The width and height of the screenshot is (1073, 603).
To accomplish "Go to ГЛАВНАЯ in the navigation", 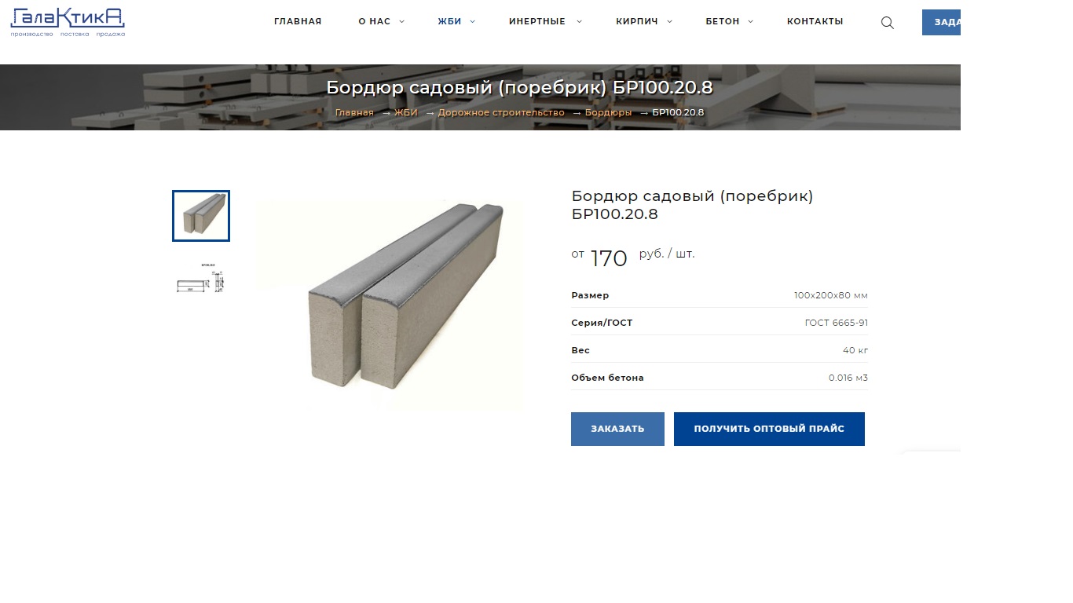I will (x=298, y=22).
